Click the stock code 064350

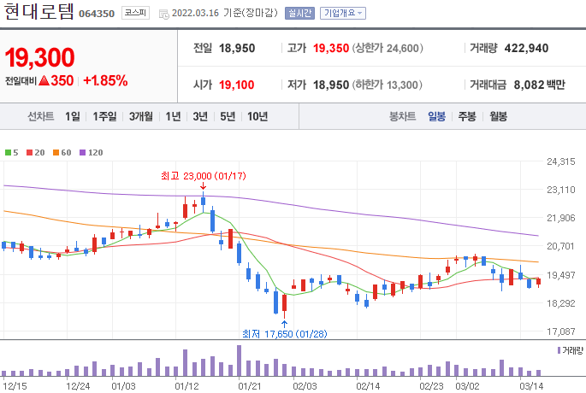97,14
